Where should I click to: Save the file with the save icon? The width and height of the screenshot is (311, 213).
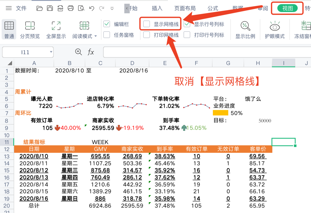tap(50, 8)
